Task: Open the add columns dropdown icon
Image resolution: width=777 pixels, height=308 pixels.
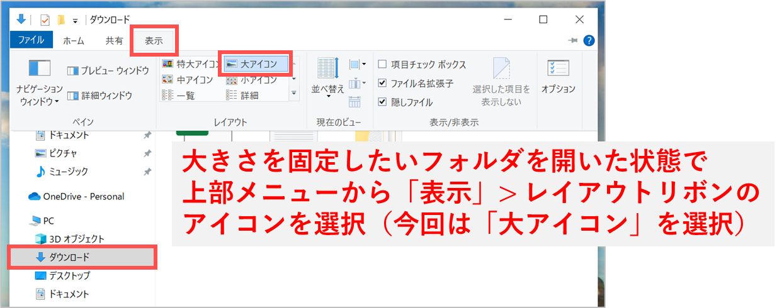Action: coord(357,82)
